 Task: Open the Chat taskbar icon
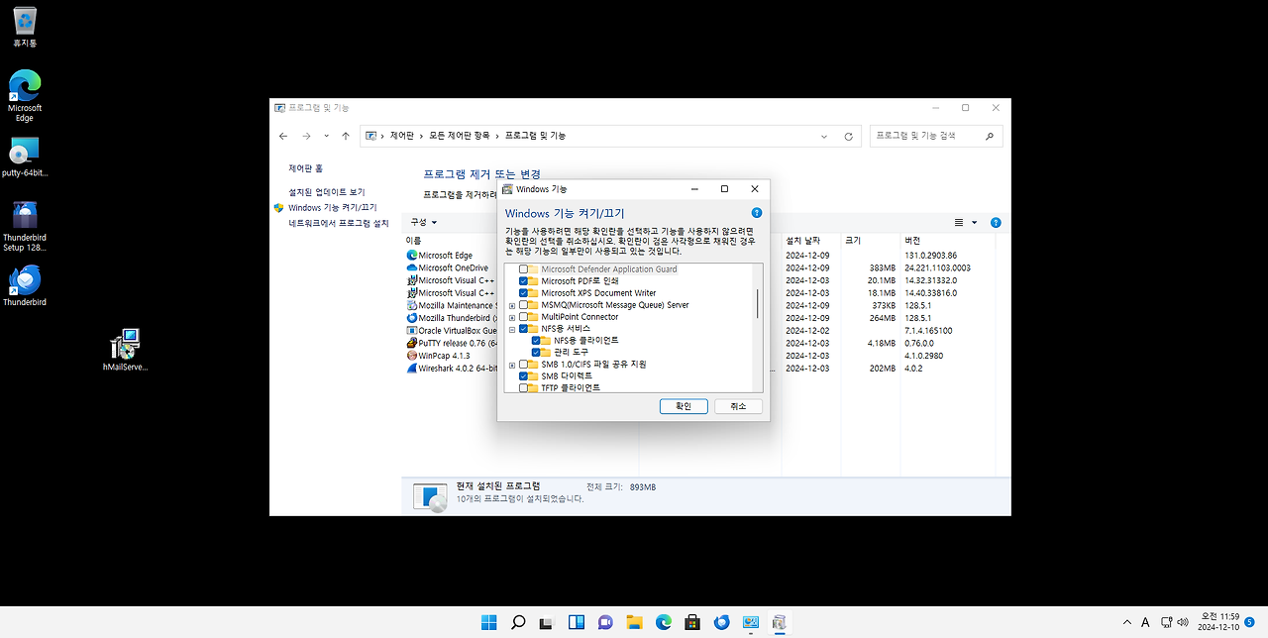pyautogui.click(x=605, y=622)
